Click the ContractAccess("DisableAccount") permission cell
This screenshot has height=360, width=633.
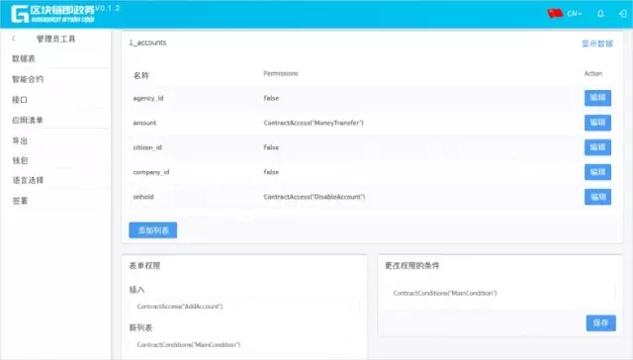pos(315,197)
